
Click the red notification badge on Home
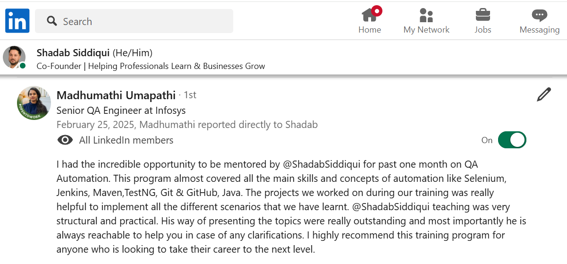377,10
